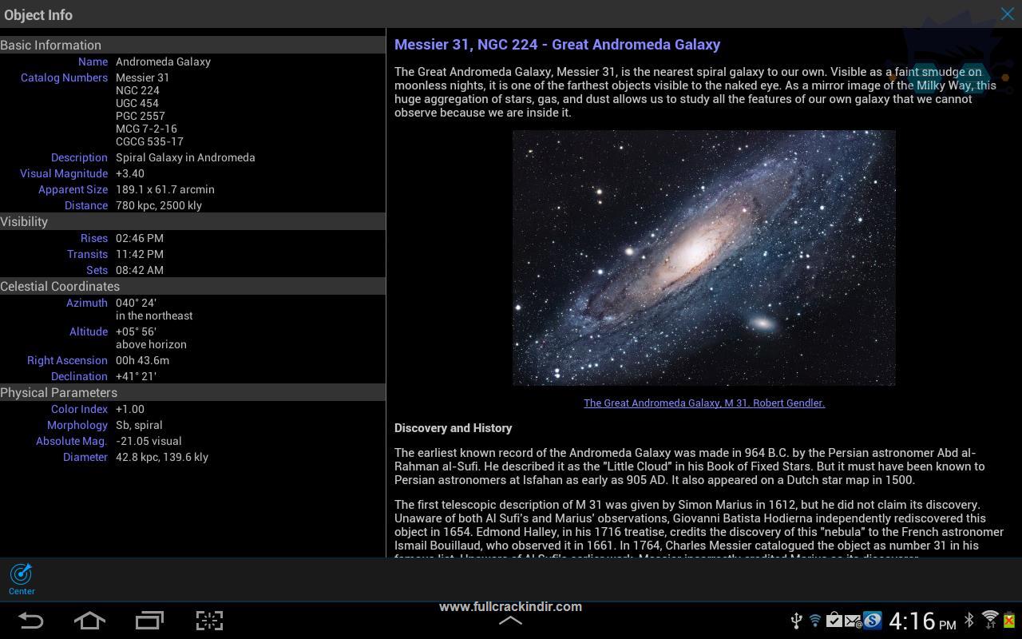Tap catalog number NGC 224

[x=137, y=90]
